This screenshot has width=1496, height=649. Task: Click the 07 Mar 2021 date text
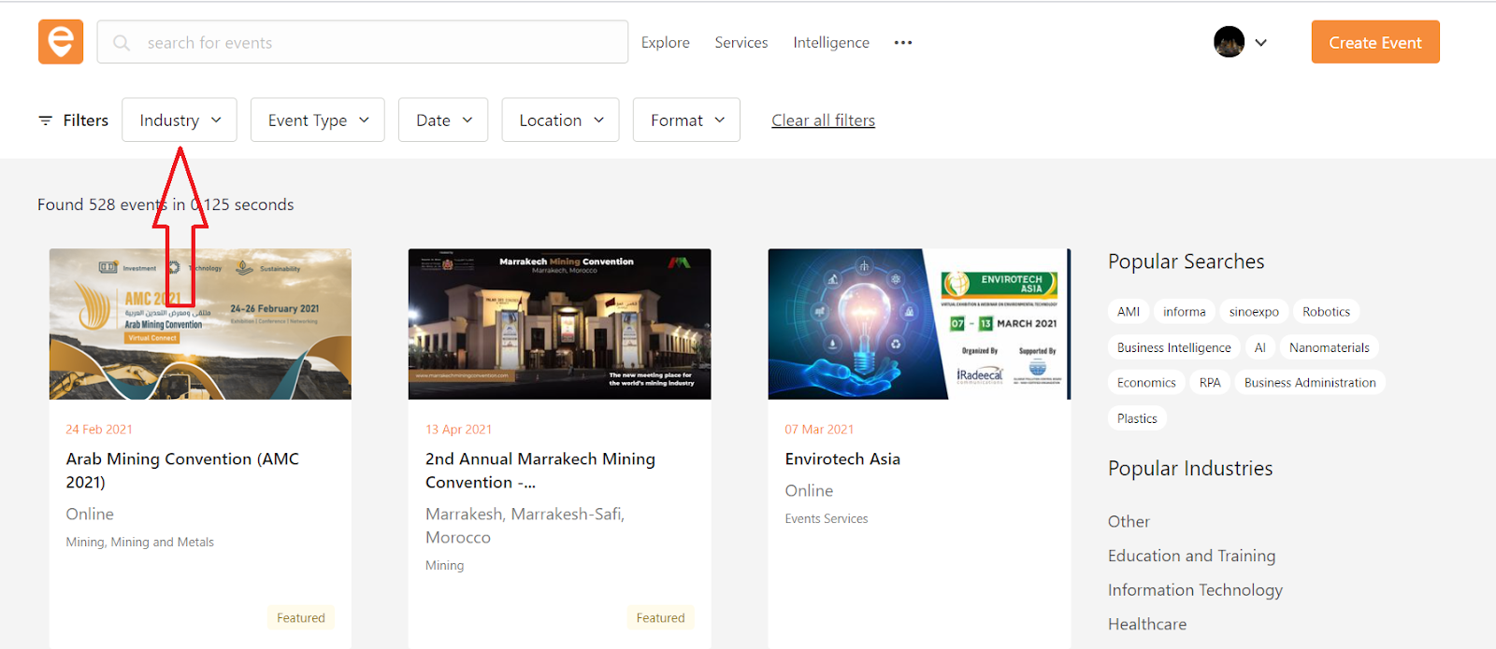pyautogui.click(x=819, y=430)
